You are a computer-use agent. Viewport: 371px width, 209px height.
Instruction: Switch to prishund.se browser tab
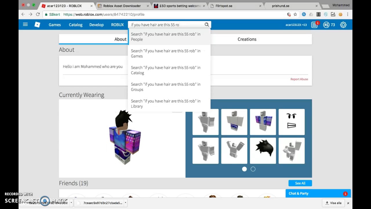point(292,6)
